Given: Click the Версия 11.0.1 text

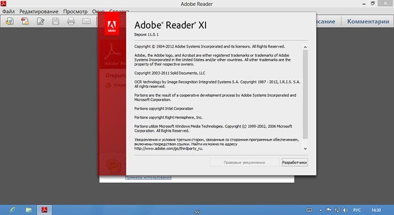Looking at the screenshot, I should pos(146,35).
